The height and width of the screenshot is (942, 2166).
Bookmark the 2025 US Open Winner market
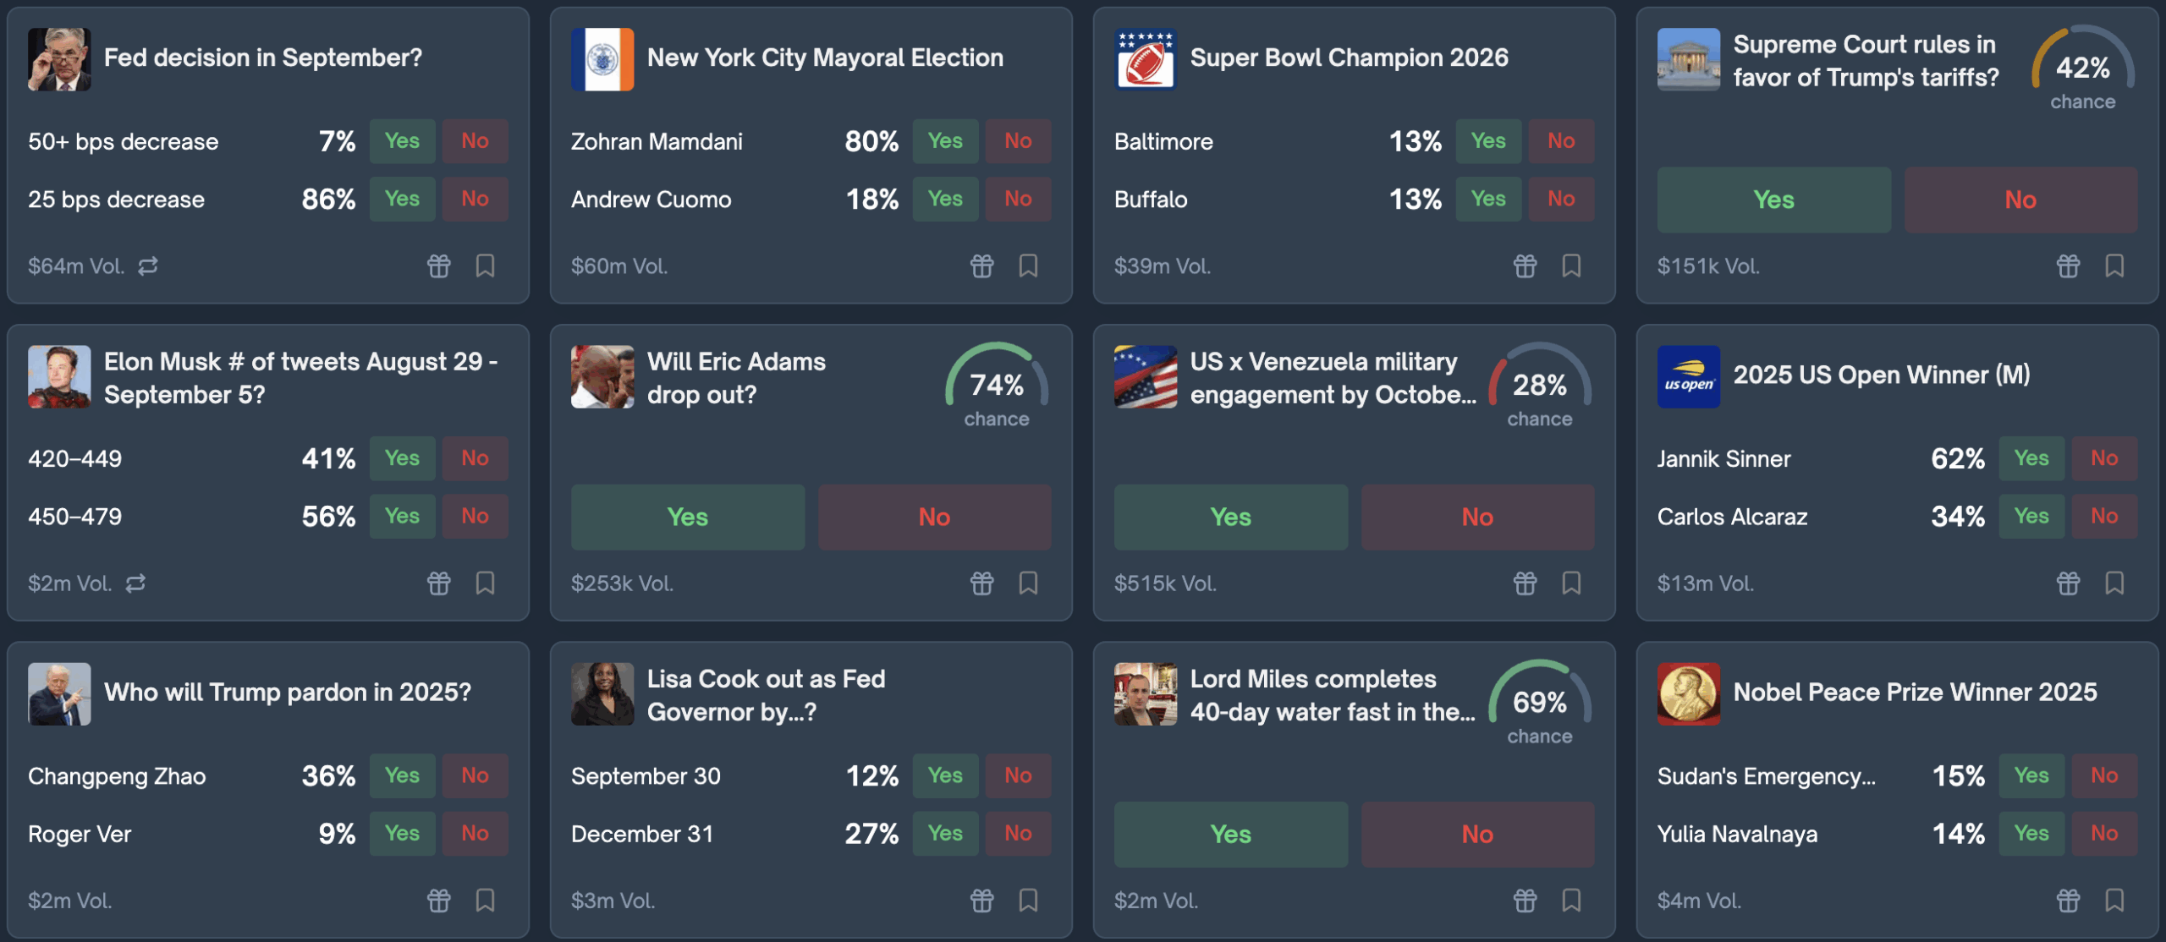(2114, 583)
